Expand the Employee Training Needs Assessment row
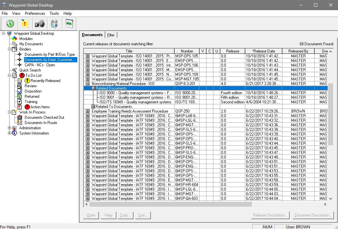 pos(87,111)
